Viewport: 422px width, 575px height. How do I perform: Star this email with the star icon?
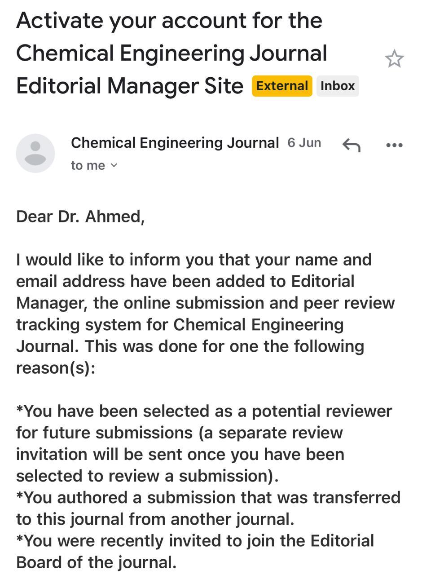[394, 59]
